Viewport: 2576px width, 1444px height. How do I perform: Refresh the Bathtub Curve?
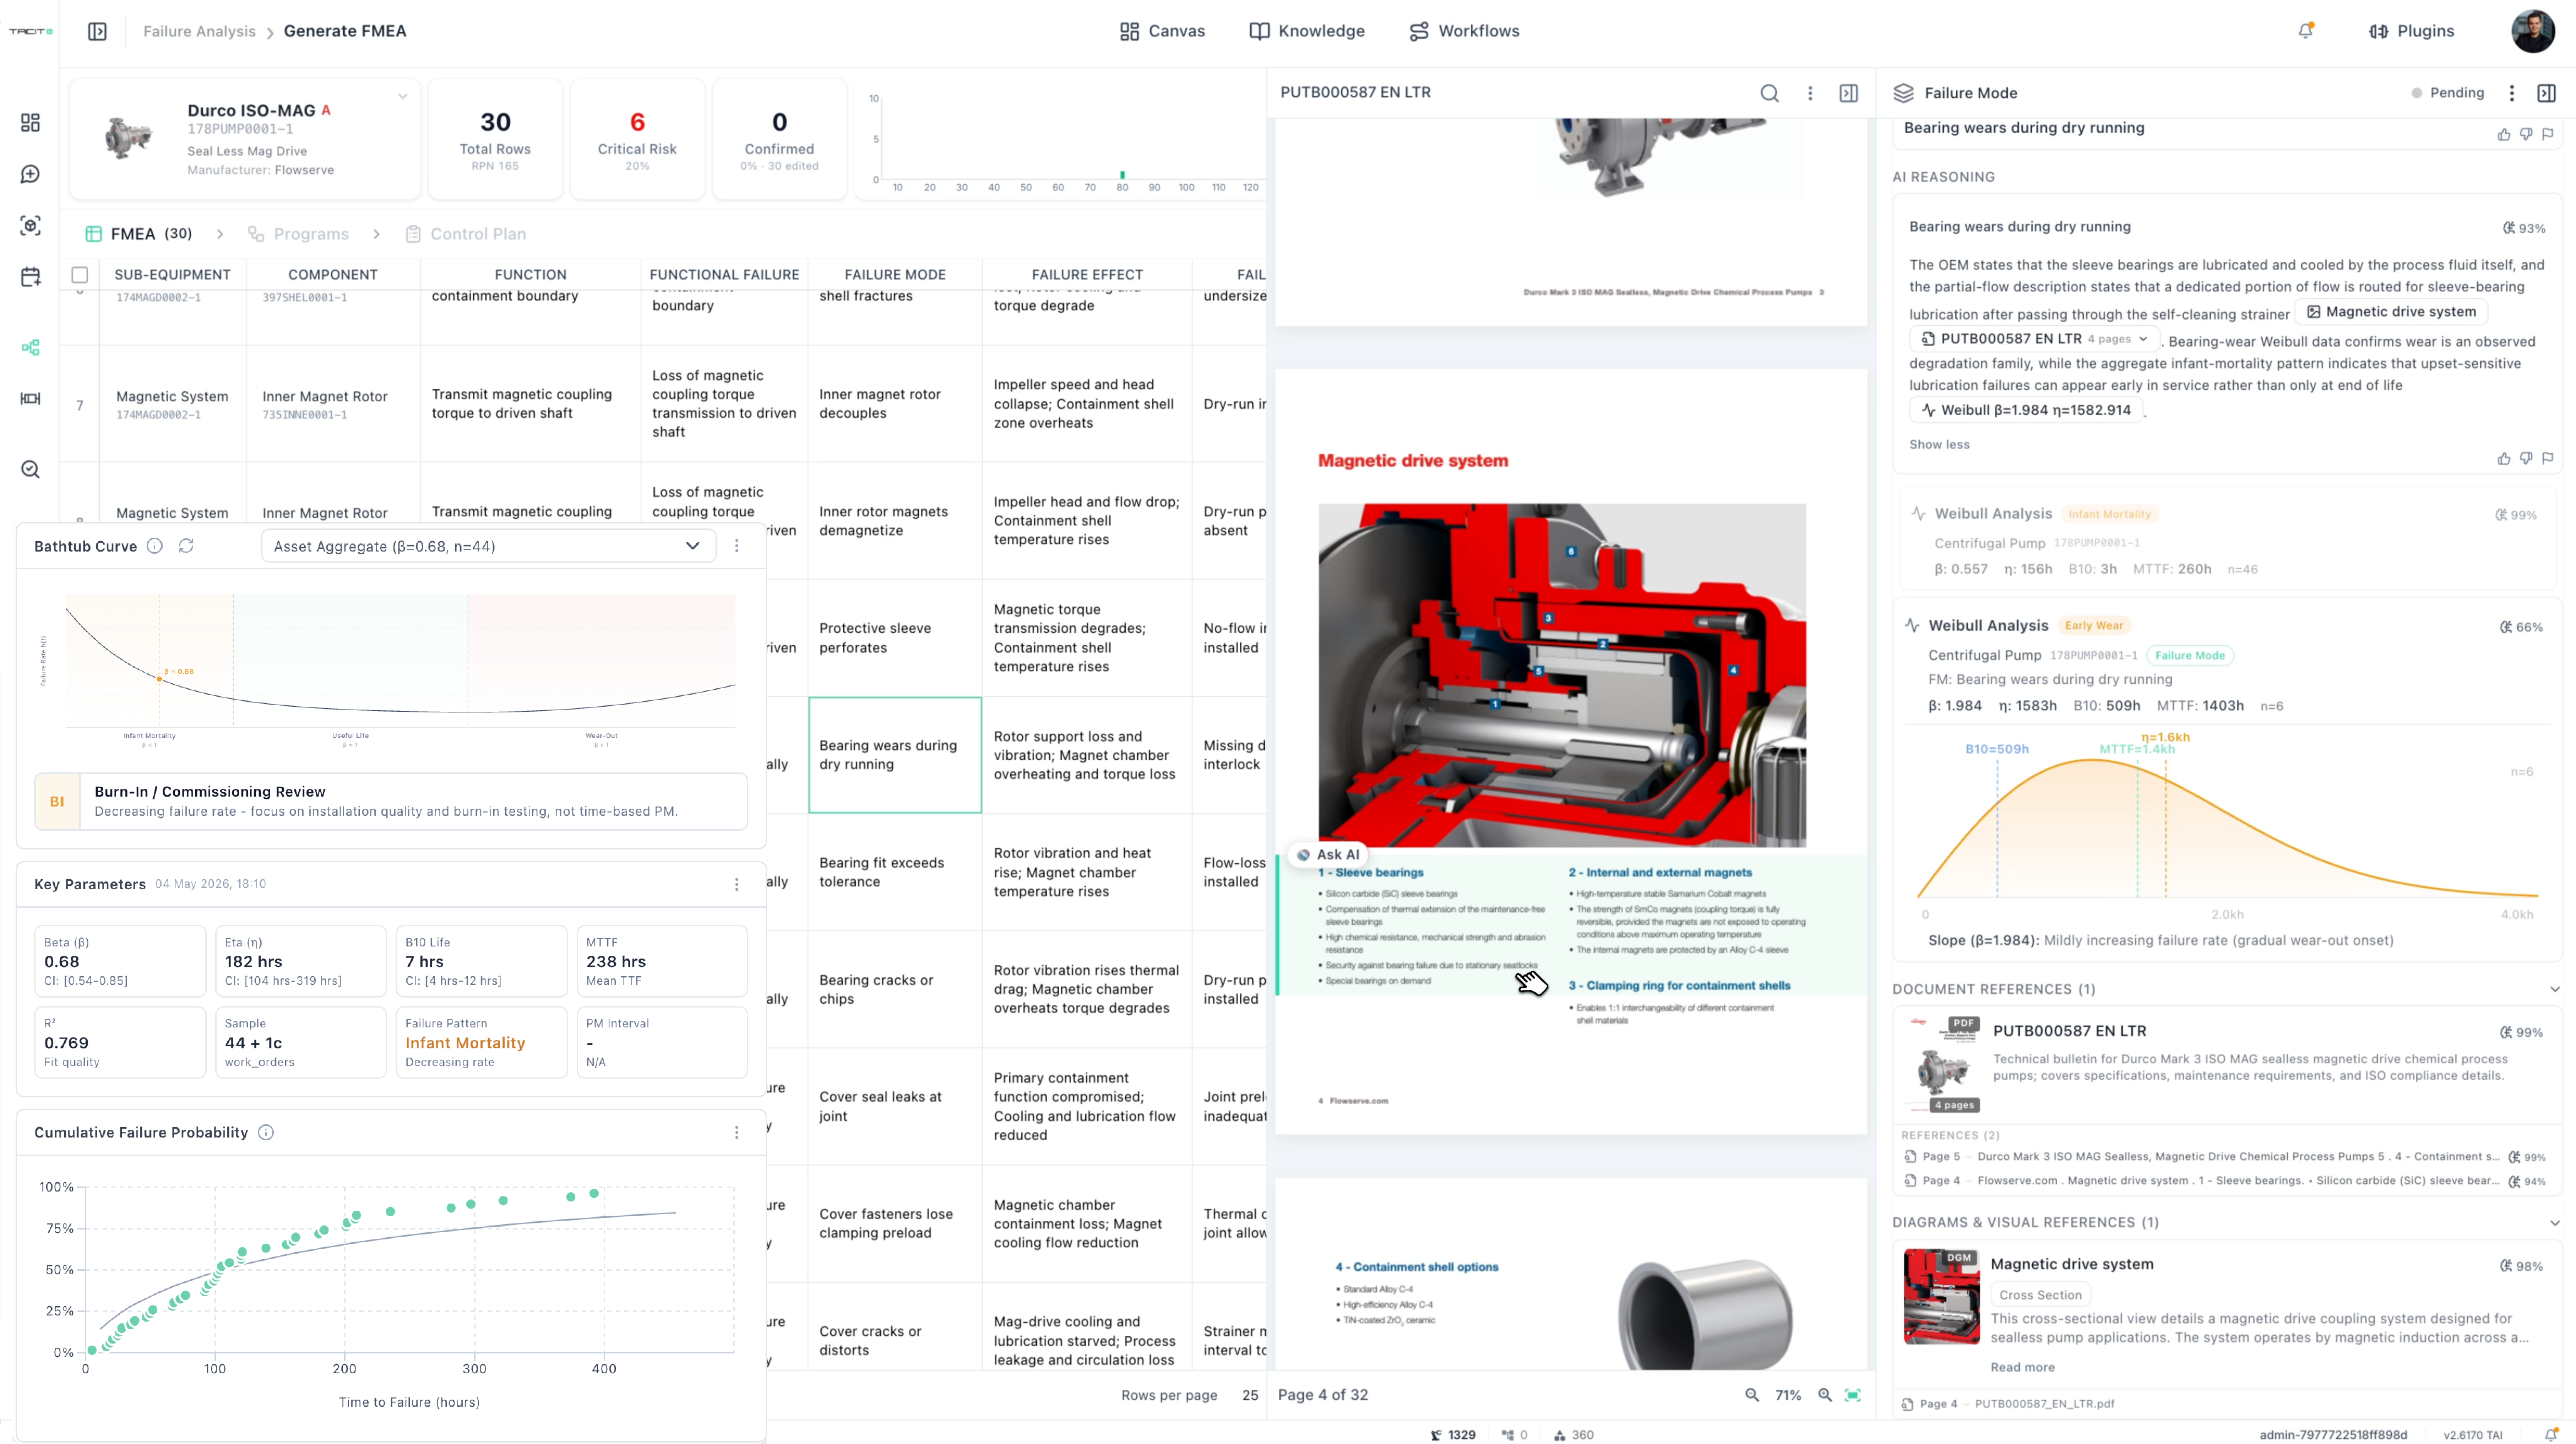pyautogui.click(x=186, y=546)
